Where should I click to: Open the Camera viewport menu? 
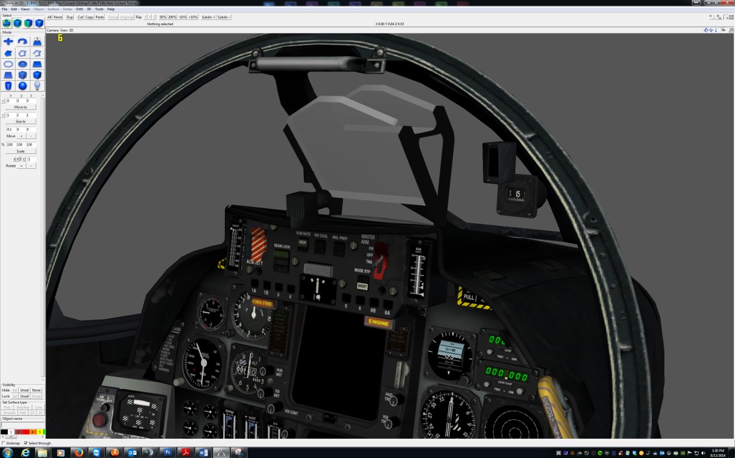[x=52, y=30]
